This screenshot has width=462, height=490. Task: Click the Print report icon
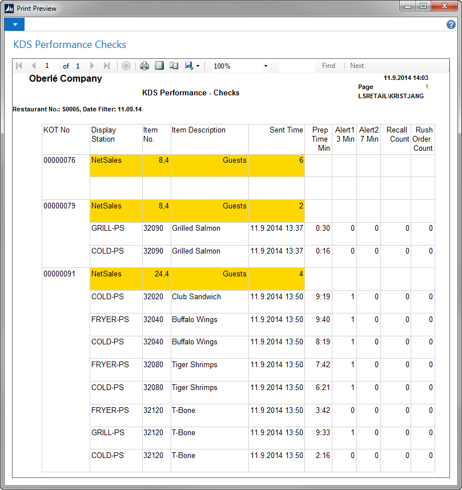pyautogui.click(x=144, y=66)
